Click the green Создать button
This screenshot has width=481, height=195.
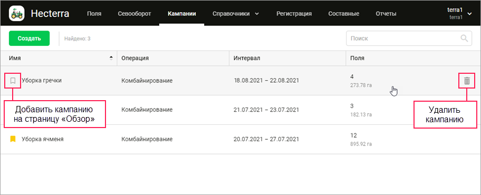[29, 38]
